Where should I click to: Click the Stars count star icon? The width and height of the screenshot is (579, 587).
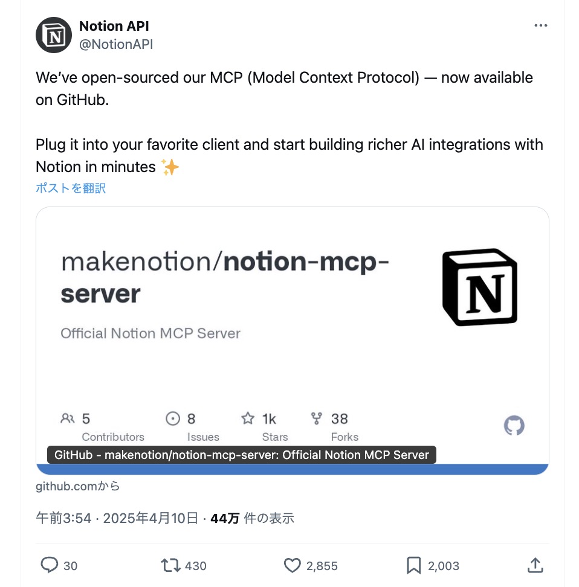pyautogui.click(x=248, y=418)
